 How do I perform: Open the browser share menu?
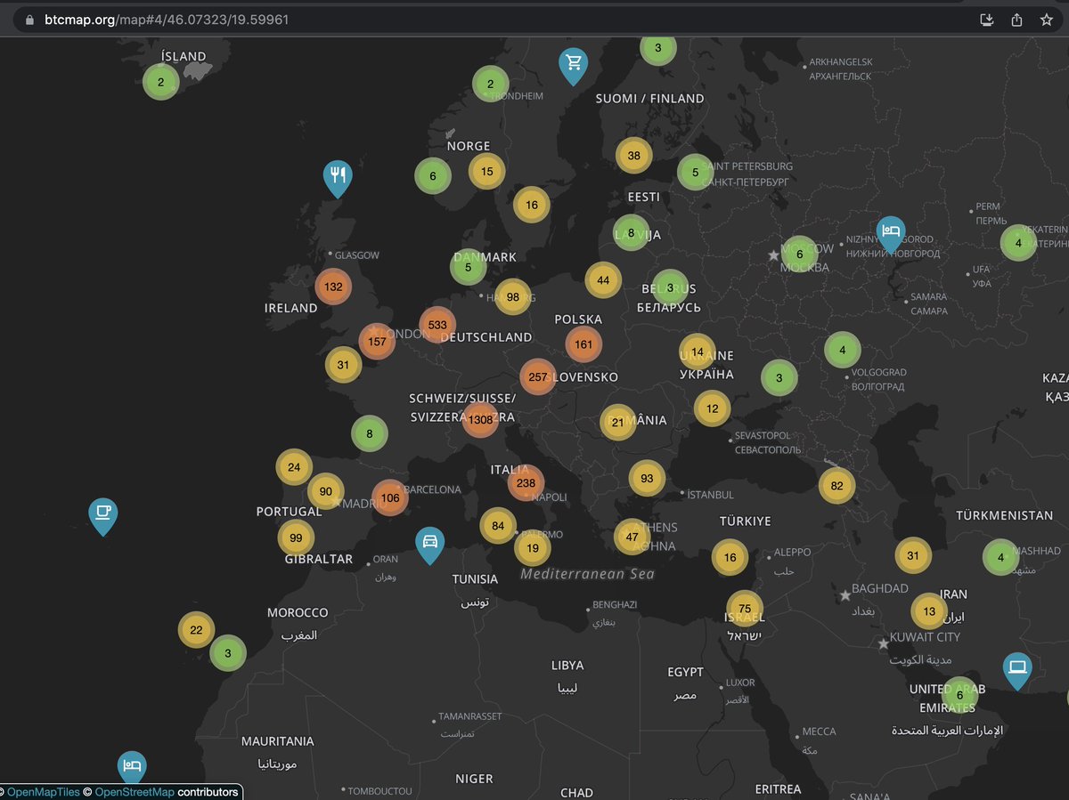click(x=1016, y=18)
